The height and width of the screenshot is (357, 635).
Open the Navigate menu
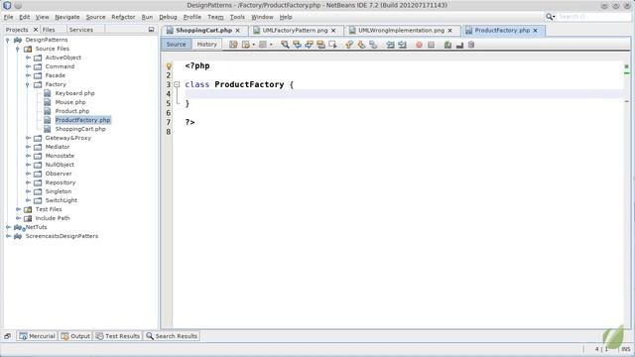67,17
